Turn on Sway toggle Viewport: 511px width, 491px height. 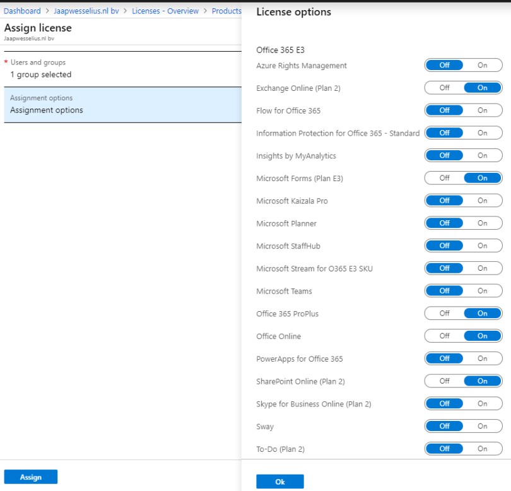click(483, 426)
